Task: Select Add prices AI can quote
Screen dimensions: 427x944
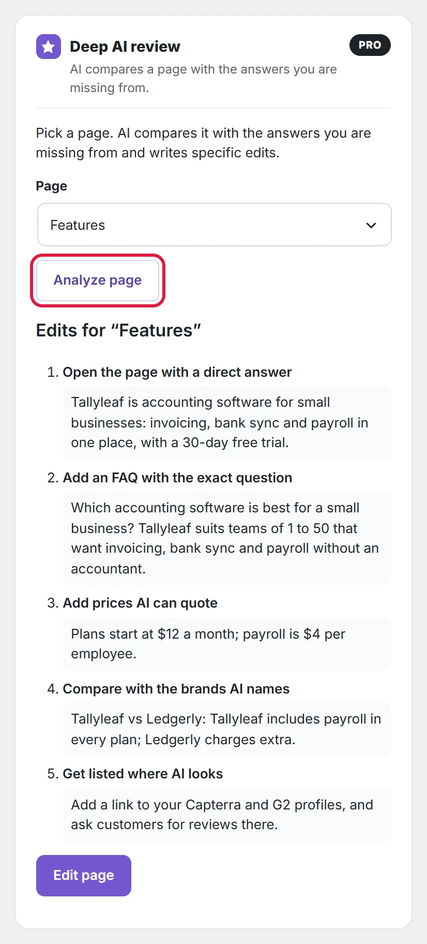Action: [x=140, y=603]
